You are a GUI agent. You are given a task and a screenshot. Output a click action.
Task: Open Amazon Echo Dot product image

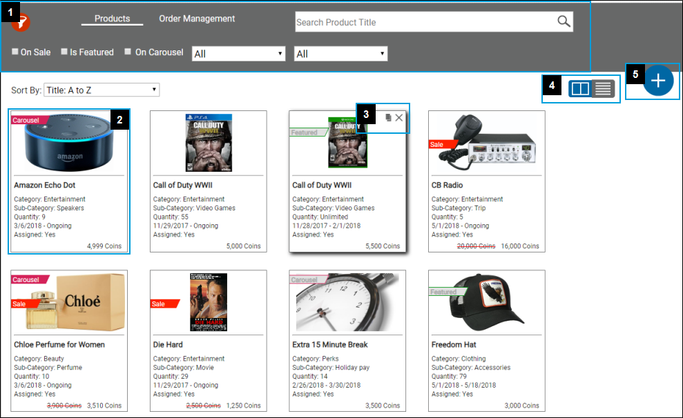pyautogui.click(x=69, y=143)
